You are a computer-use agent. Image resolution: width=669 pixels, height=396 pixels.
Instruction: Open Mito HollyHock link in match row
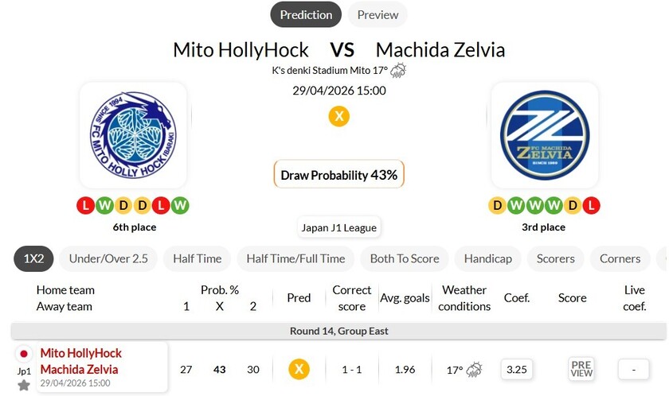coord(80,353)
